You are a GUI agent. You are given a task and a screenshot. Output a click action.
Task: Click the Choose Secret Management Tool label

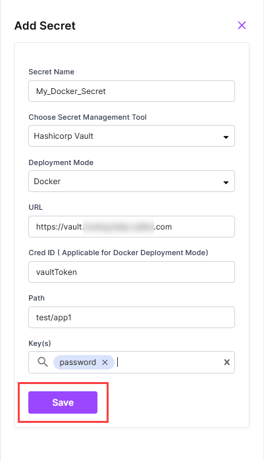point(88,117)
